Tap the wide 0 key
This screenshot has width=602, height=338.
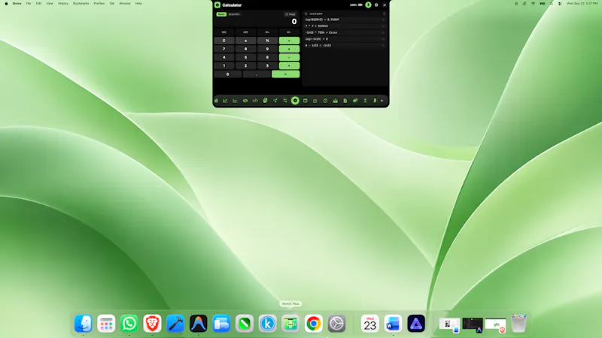pyautogui.click(x=228, y=74)
